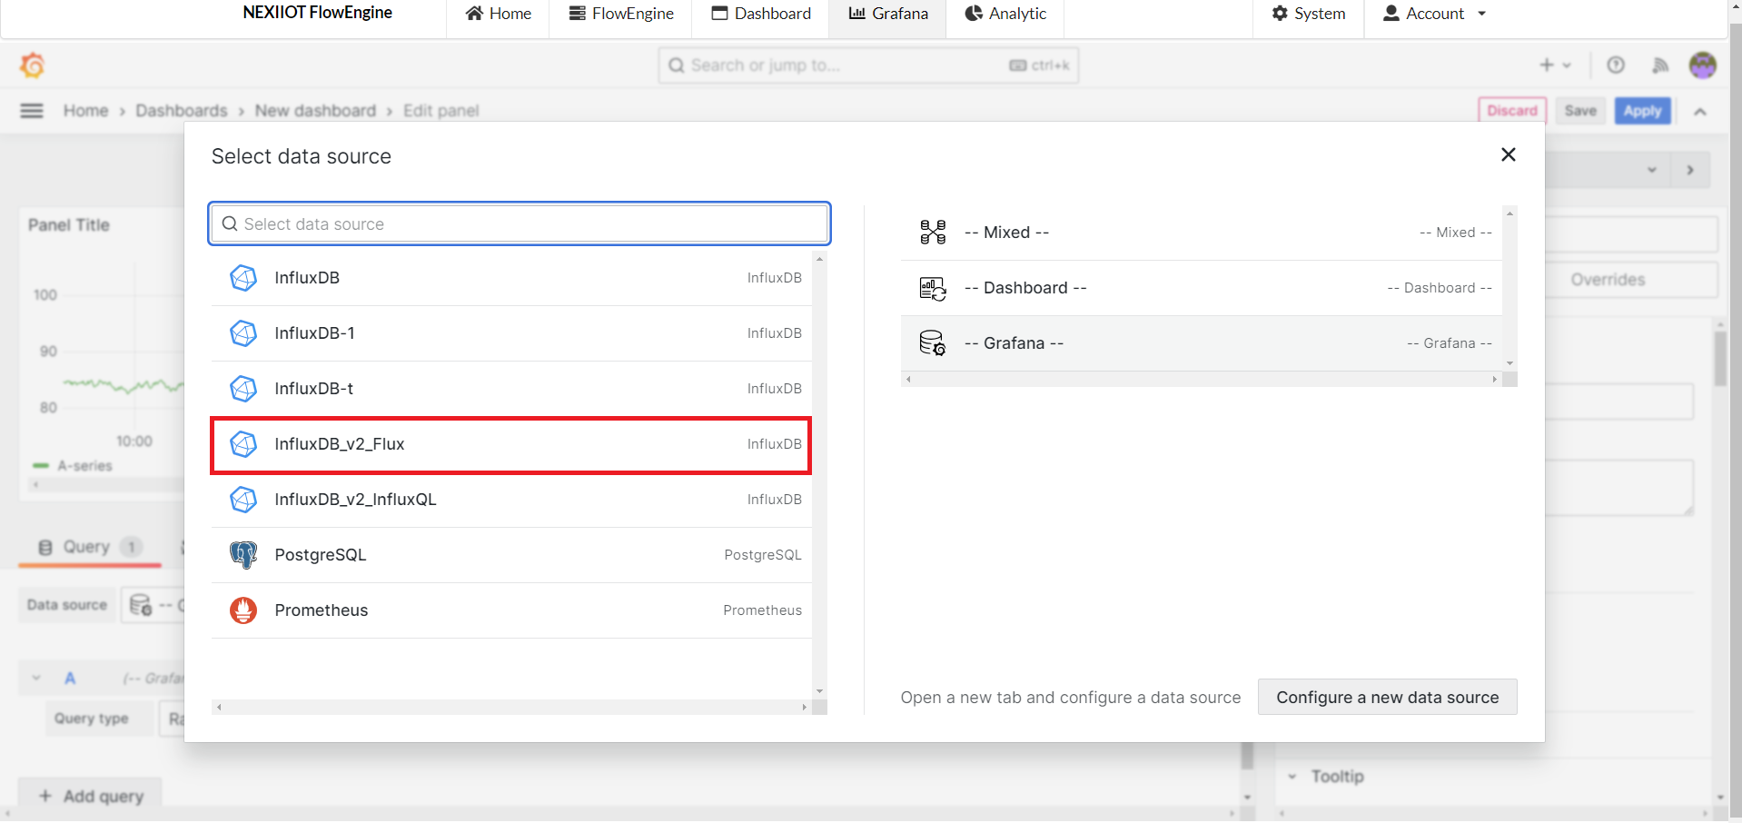Open the user profile avatar
The image size is (1742, 823).
pyautogui.click(x=1703, y=65)
